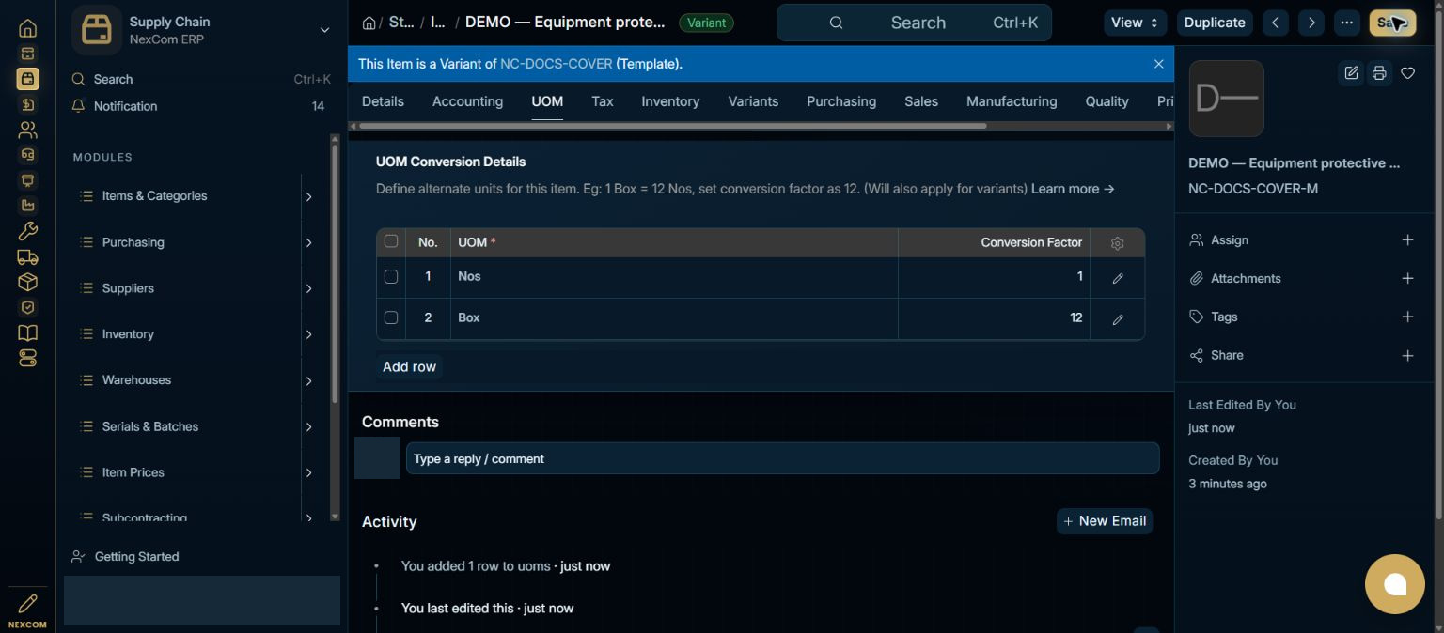Switch to the Tax tab
Viewport: 1444px width, 633px height.
[603, 101]
